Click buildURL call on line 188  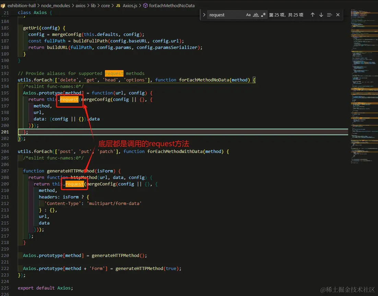57,47
